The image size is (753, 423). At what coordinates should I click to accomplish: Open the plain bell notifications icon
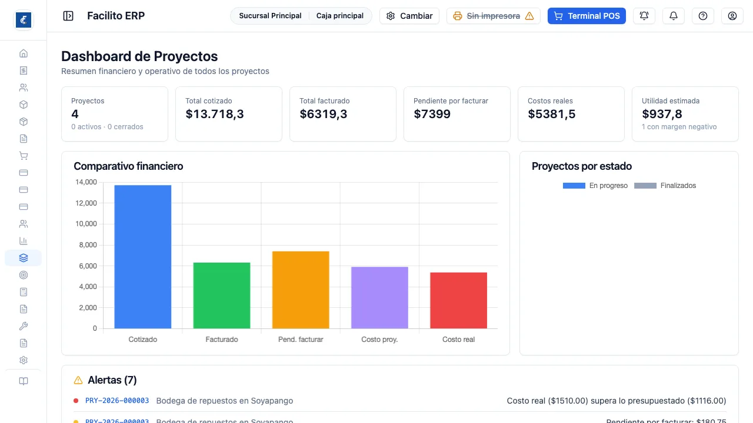(x=674, y=16)
